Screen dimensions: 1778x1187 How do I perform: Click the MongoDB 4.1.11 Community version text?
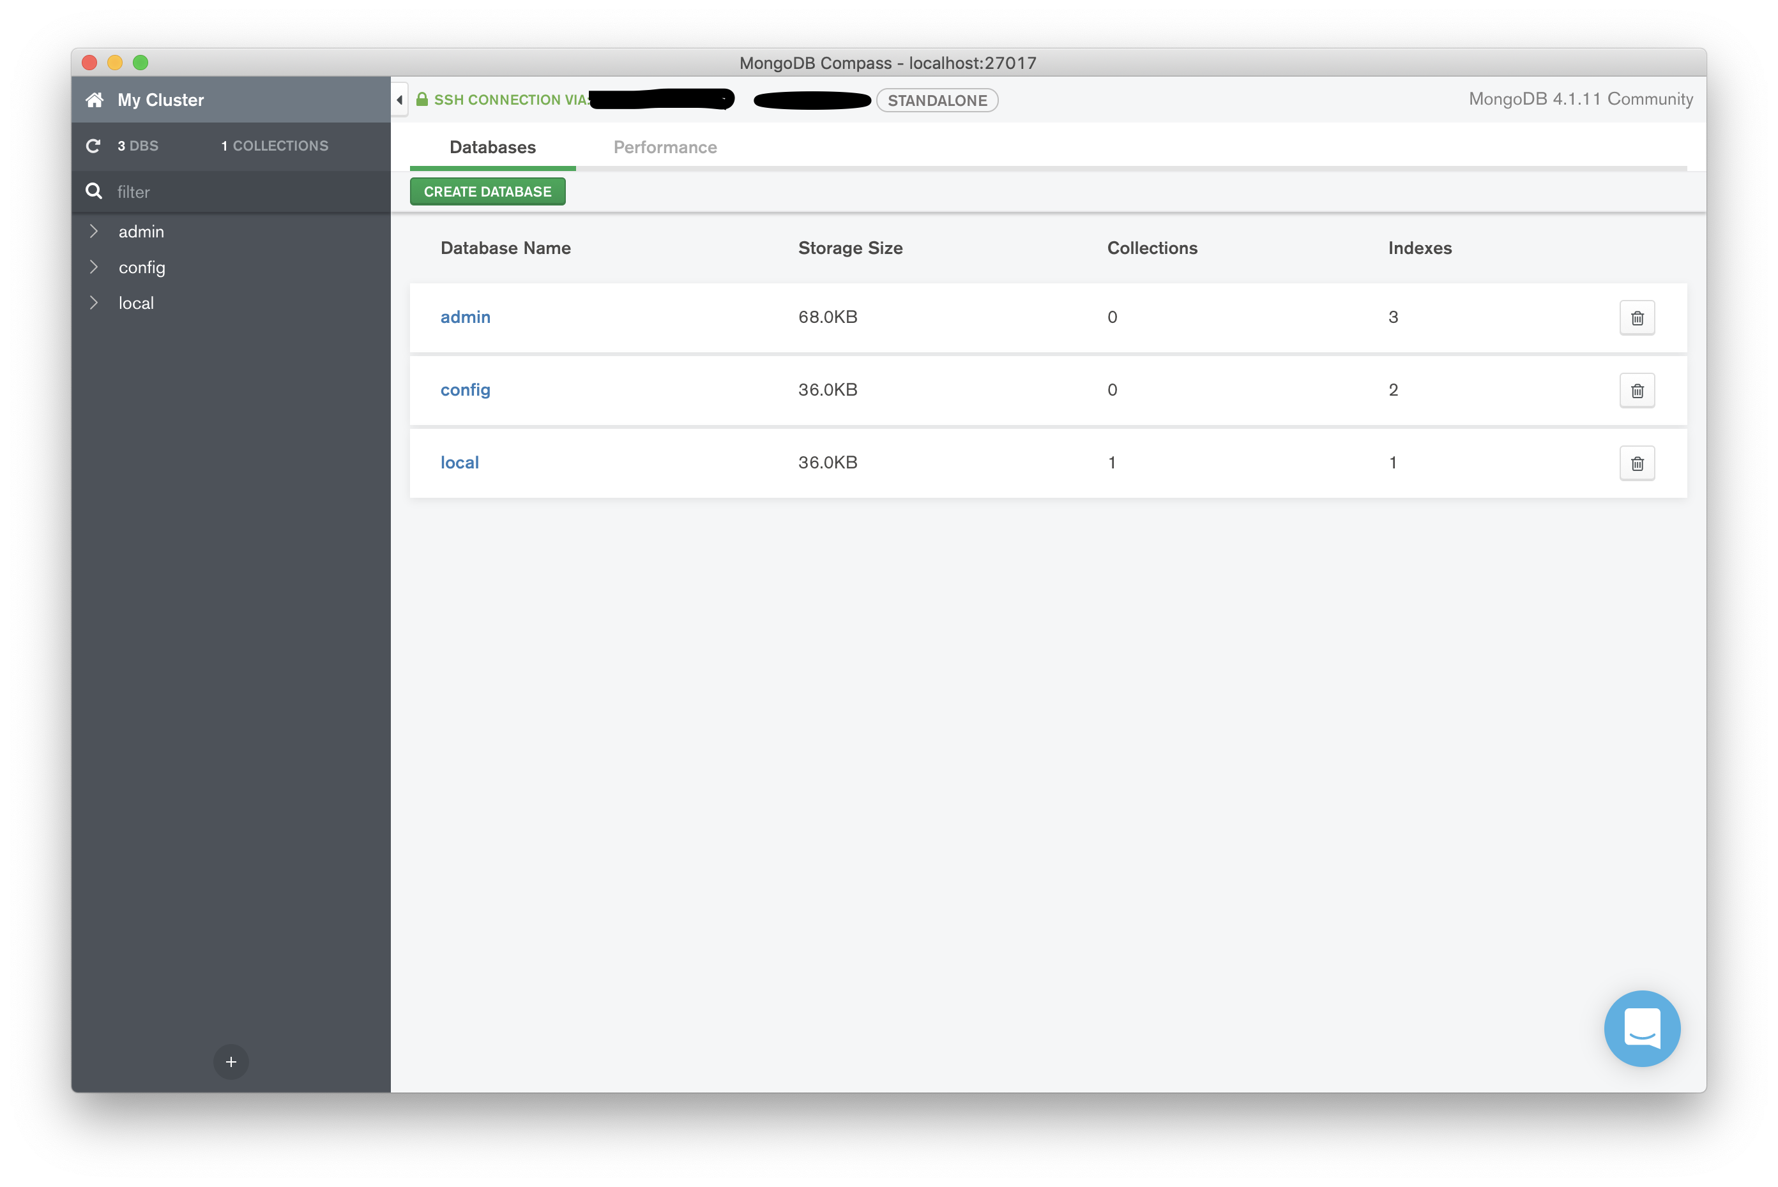(1580, 99)
